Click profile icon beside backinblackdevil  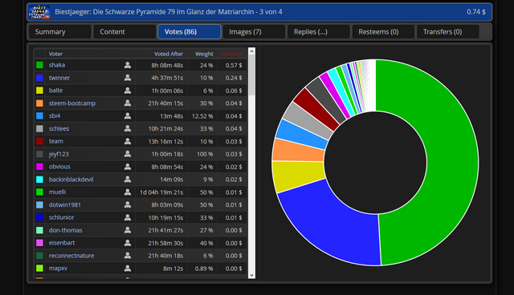[128, 180]
